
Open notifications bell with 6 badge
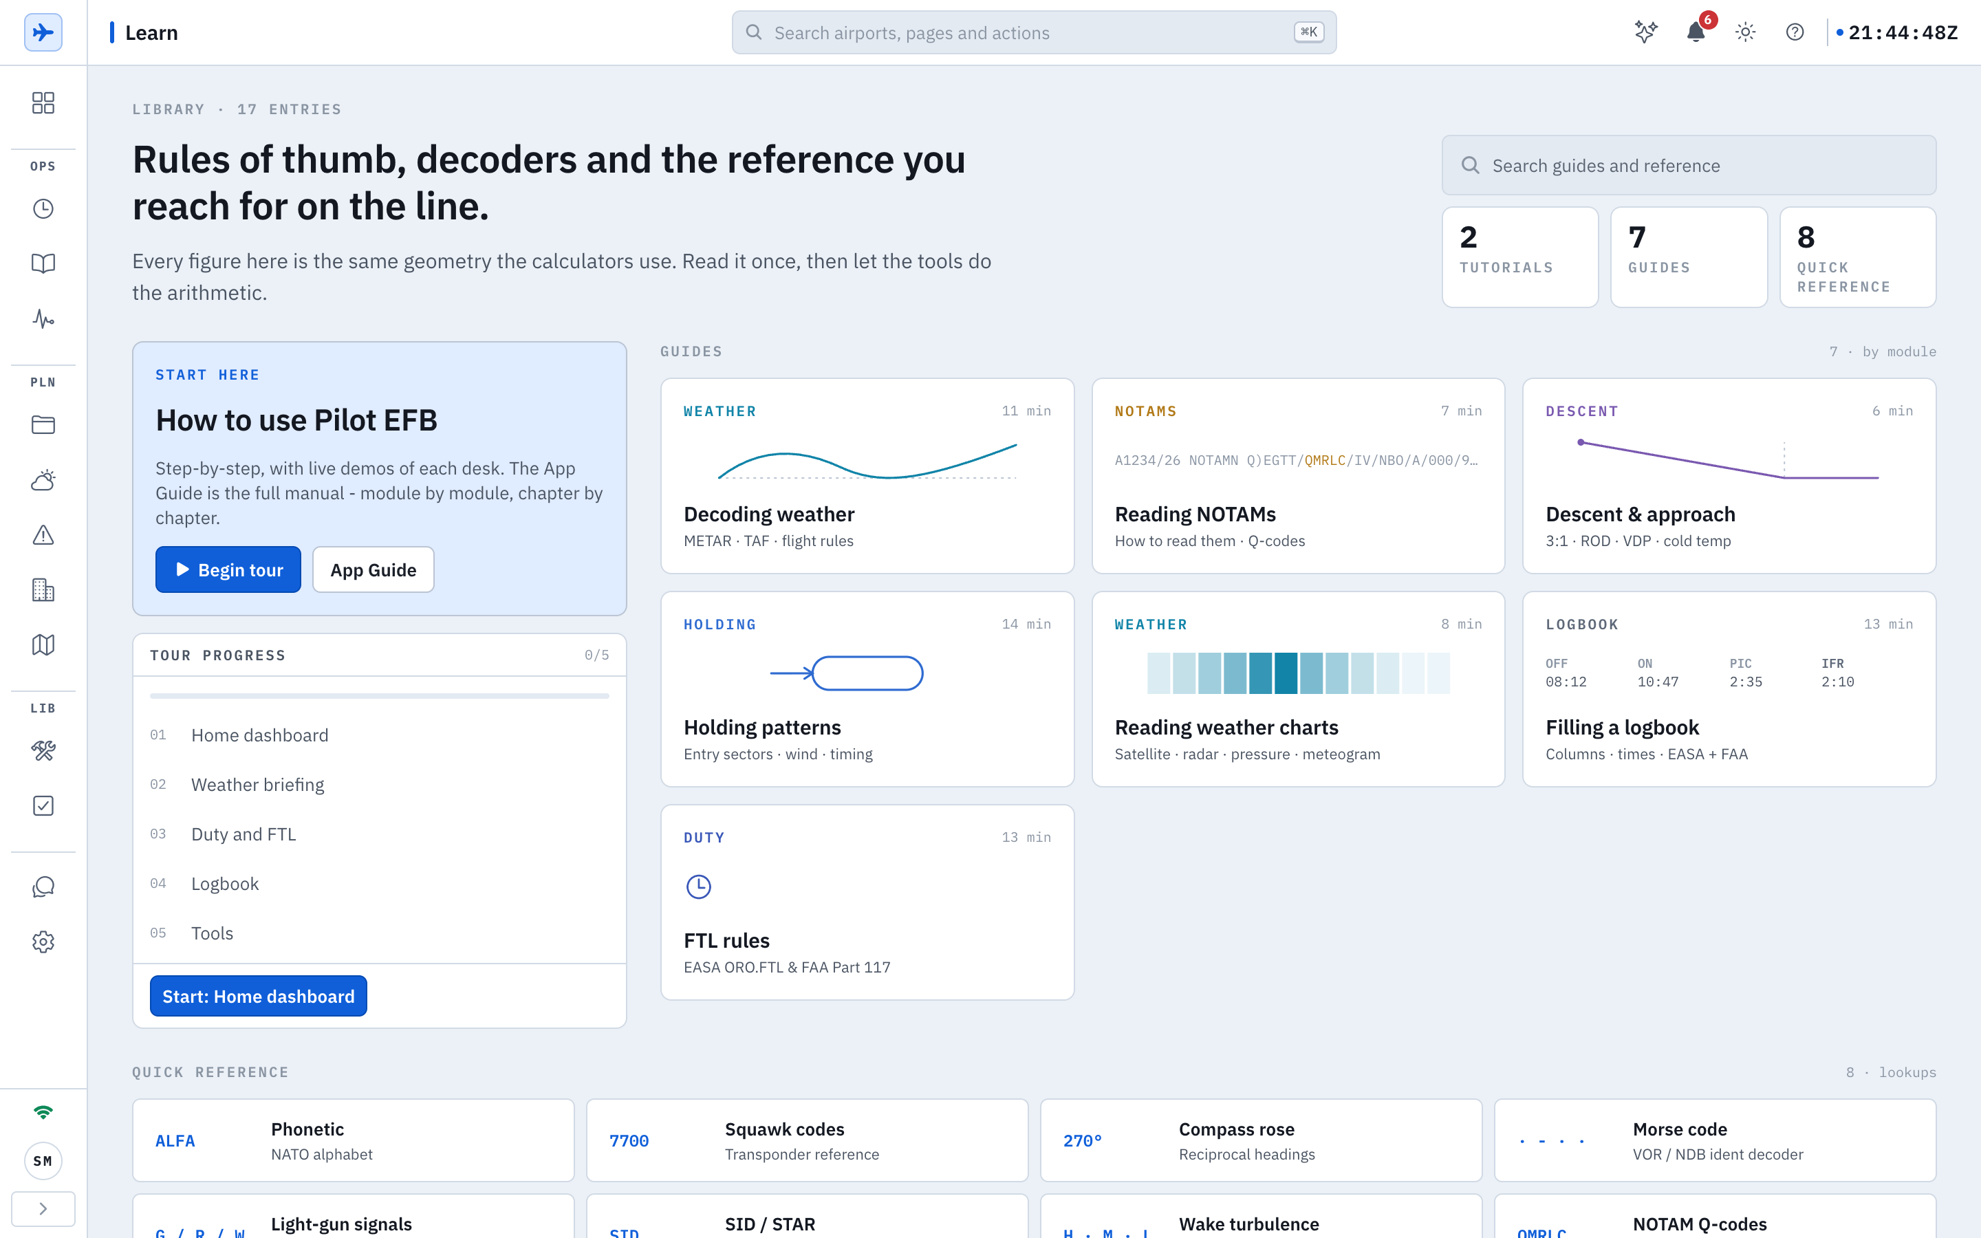click(1696, 33)
